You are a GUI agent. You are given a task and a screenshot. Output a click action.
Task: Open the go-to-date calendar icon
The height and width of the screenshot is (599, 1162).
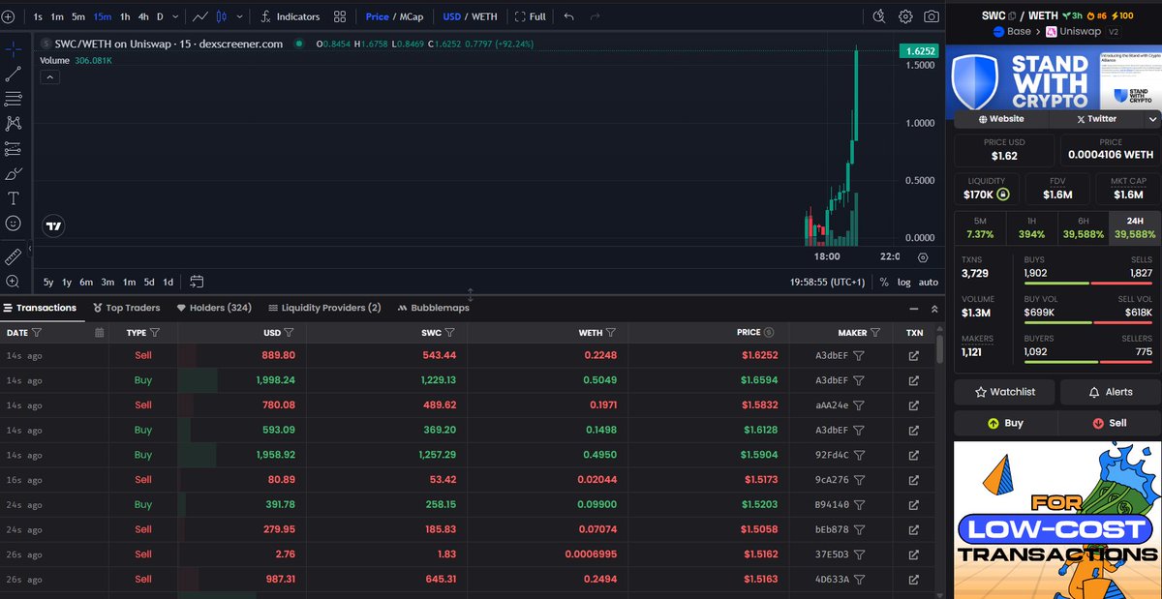tap(197, 282)
